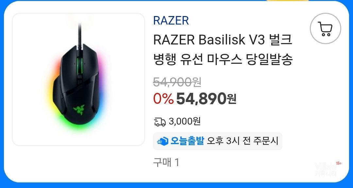
Task: Click the green scroll wheel on mouse image
Action: (79, 65)
